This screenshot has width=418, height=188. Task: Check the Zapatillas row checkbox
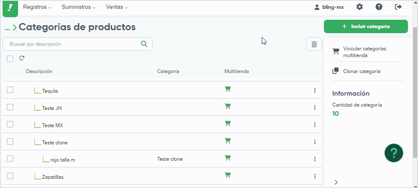pos(10,176)
